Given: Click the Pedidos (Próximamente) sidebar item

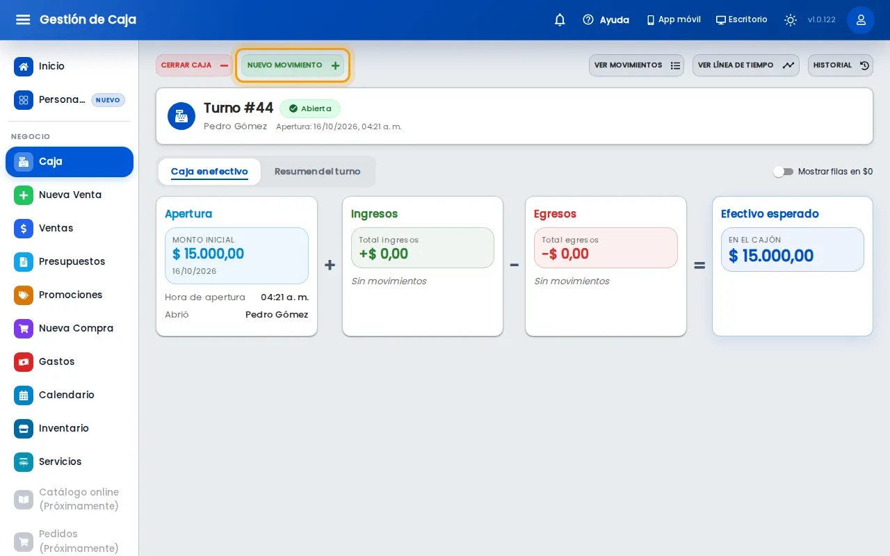Looking at the screenshot, I should click(x=70, y=541).
